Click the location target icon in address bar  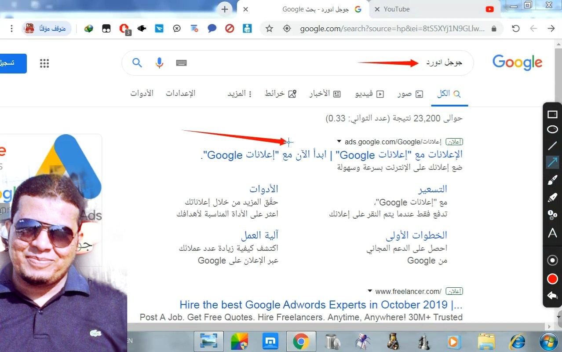(x=287, y=29)
